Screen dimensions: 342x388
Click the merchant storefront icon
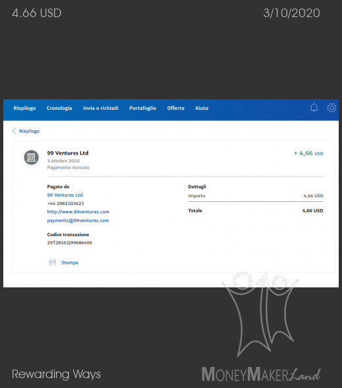pos(31,157)
